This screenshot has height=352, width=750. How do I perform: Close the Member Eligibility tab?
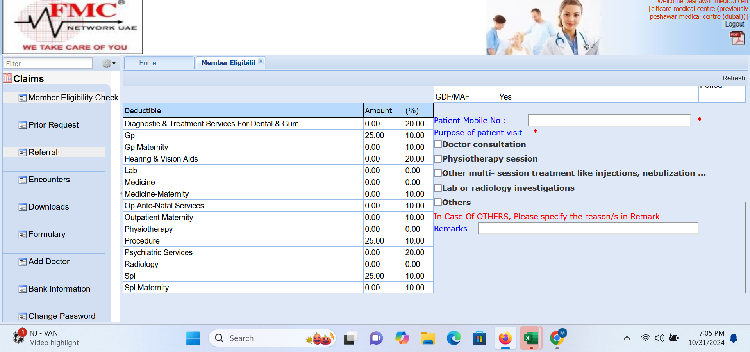(261, 61)
